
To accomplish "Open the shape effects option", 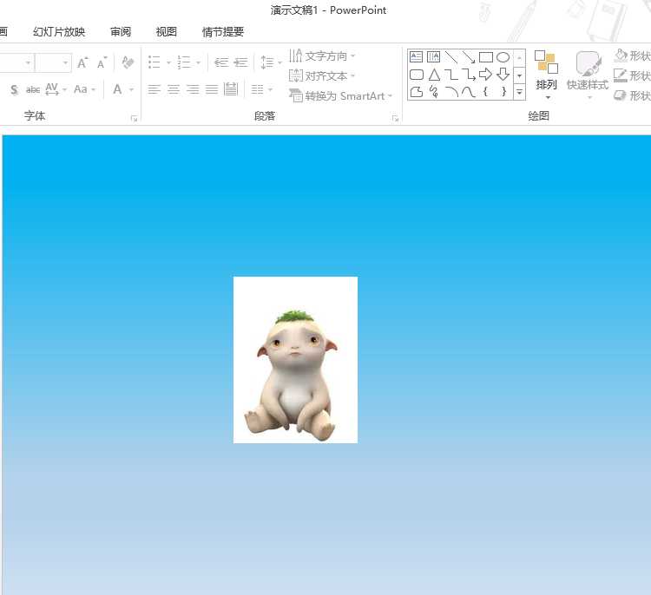I will [632, 95].
